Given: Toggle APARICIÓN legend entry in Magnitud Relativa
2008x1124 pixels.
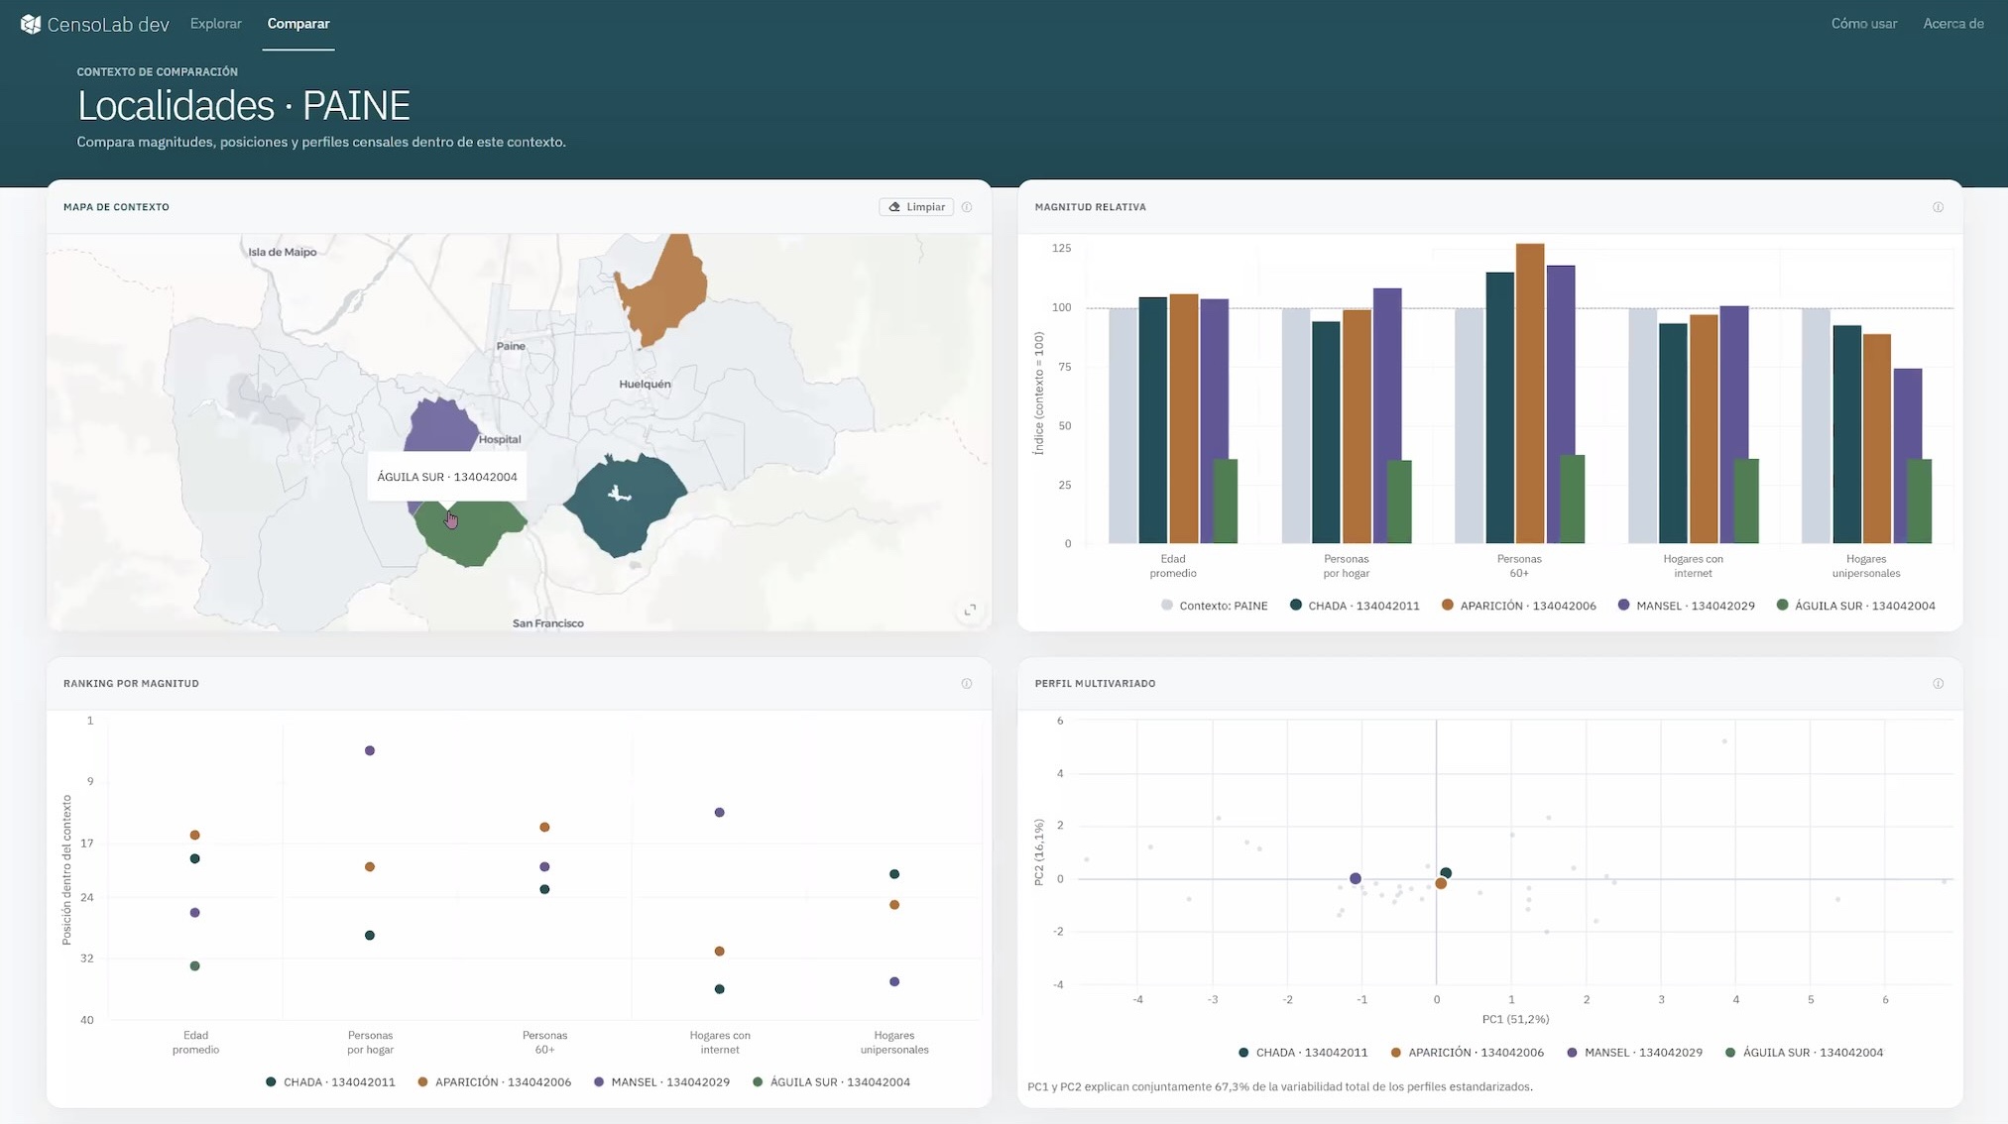Looking at the screenshot, I should pyautogui.click(x=1518, y=606).
